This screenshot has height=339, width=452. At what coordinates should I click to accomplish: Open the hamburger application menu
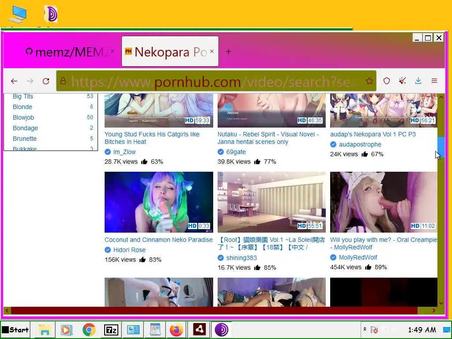coord(434,81)
